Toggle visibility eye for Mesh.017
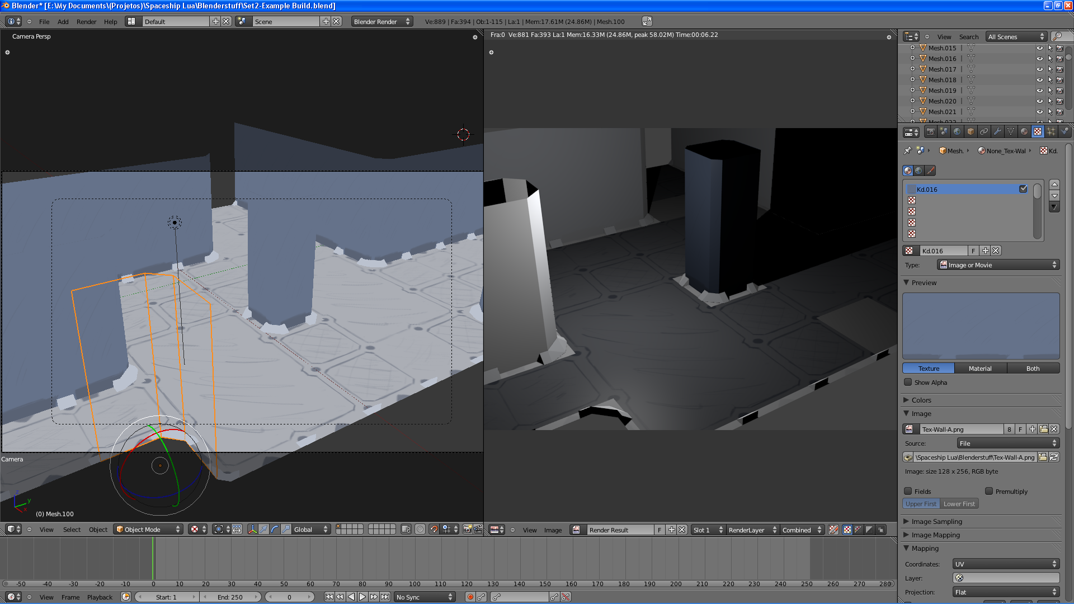The height and width of the screenshot is (604, 1074). click(1039, 69)
